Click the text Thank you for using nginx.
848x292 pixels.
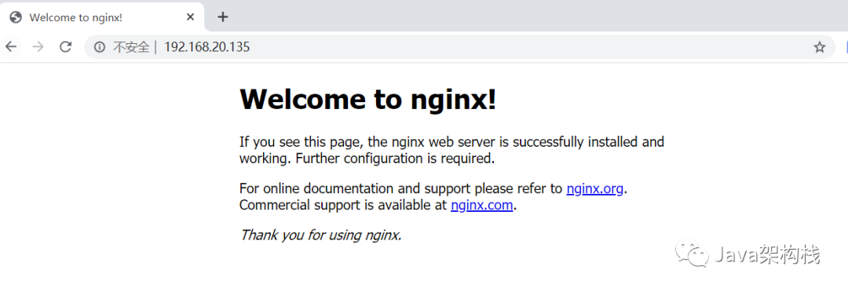pyautogui.click(x=320, y=235)
